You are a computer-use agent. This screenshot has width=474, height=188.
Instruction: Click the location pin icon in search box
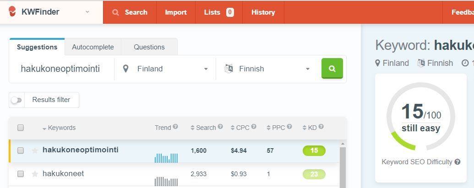tap(126, 69)
